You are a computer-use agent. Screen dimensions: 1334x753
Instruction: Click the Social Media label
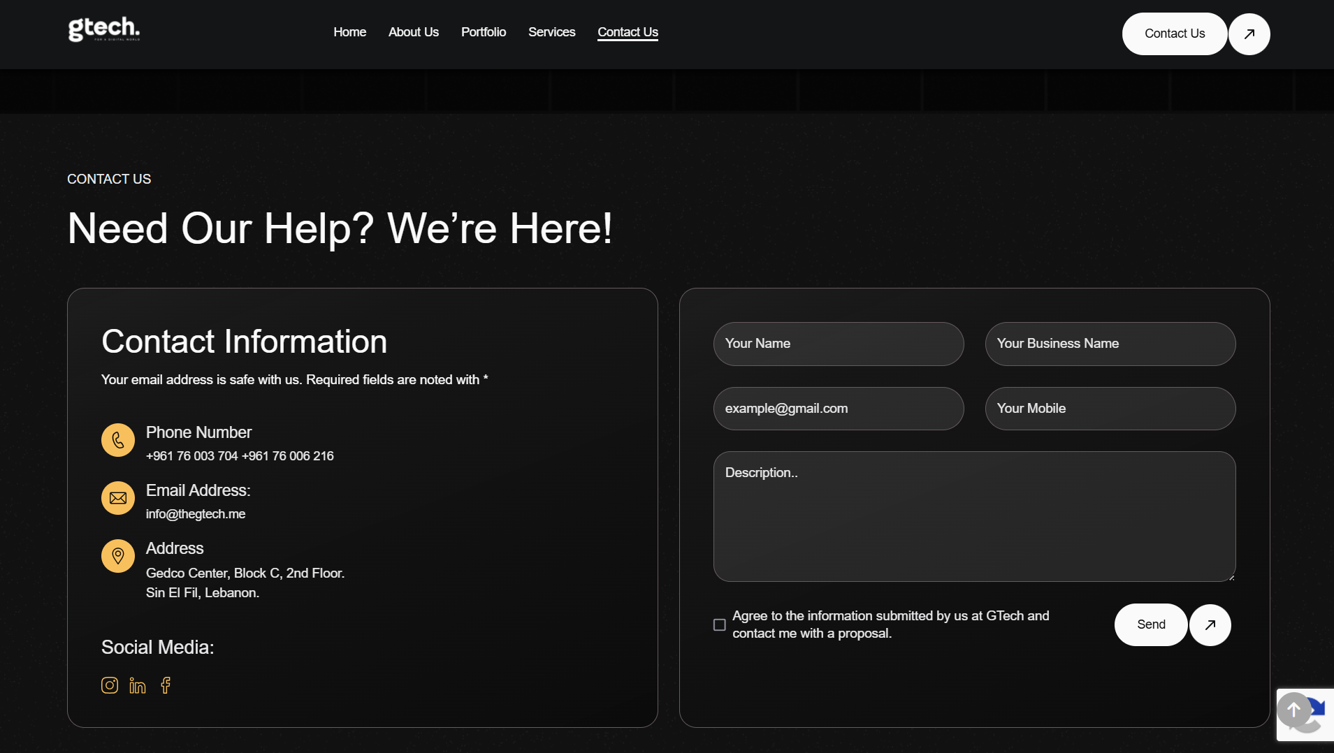[158, 648]
